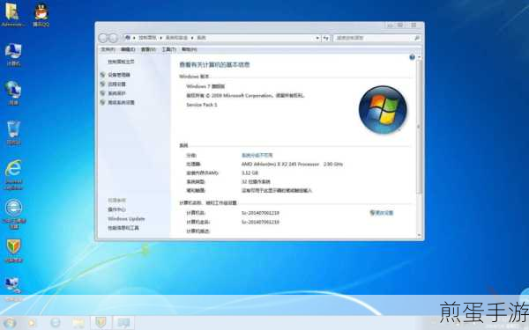Click the scrollbar down arrow in System window
Viewport: 529px width, 330px height.
419,235
